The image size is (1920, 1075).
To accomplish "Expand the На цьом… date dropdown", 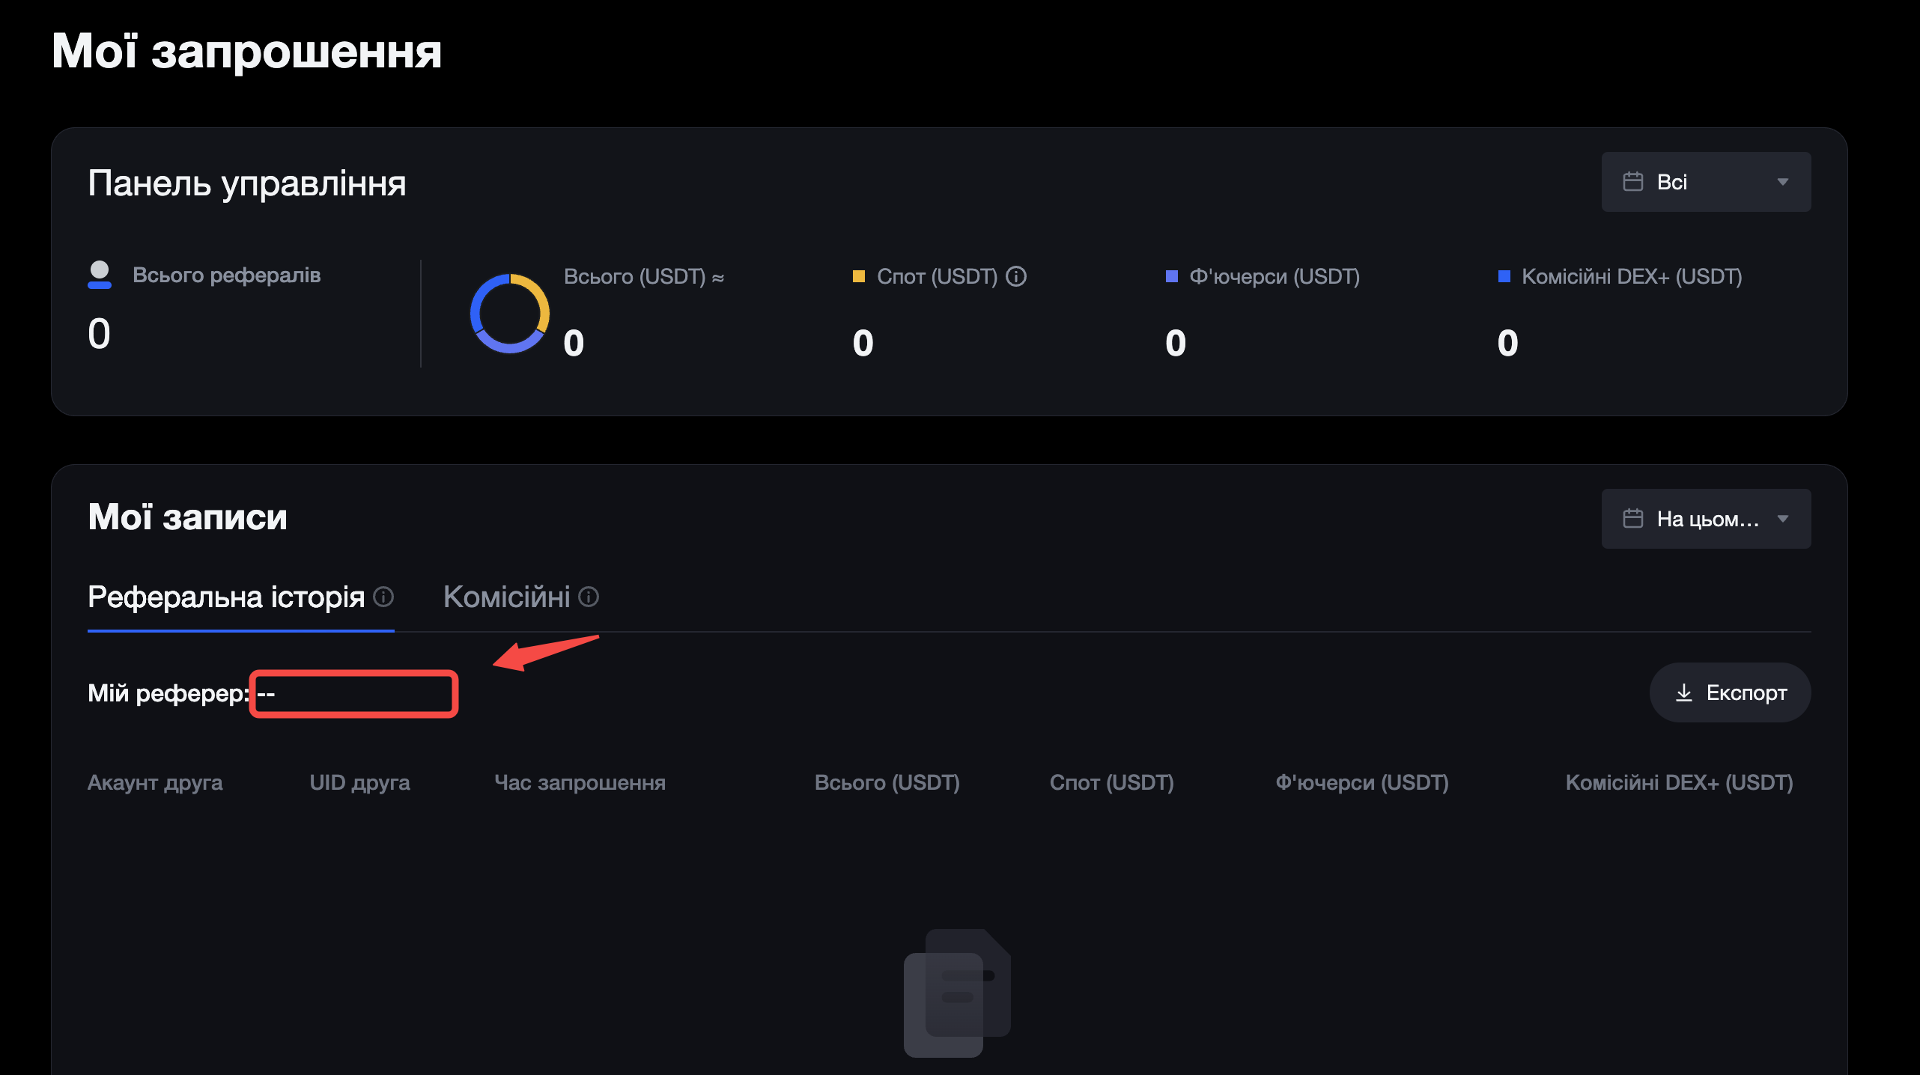I will pyautogui.click(x=1706, y=519).
